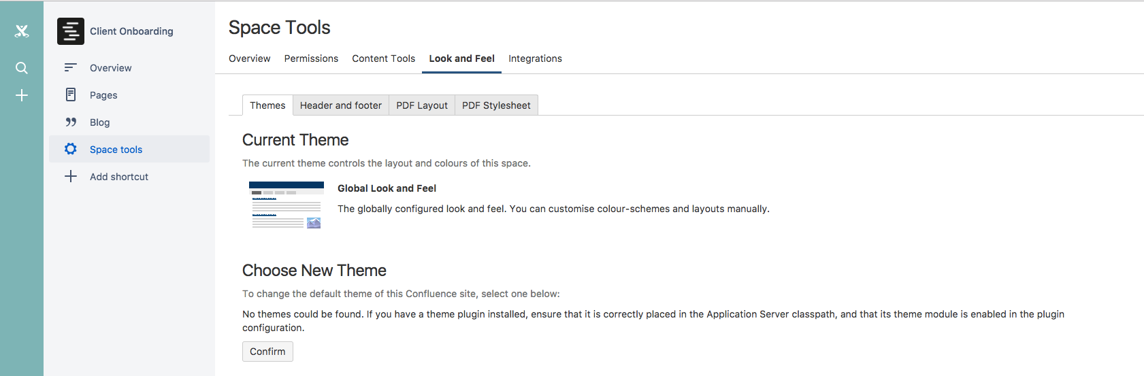Click the Confluence logo icon
1144x376 pixels.
click(x=22, y=31)
